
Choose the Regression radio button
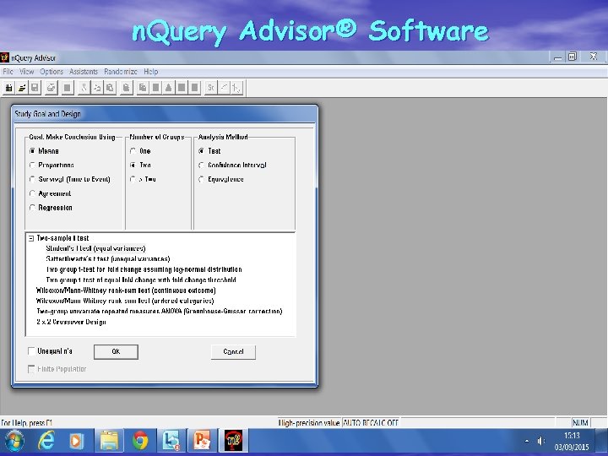coord(33,208)
